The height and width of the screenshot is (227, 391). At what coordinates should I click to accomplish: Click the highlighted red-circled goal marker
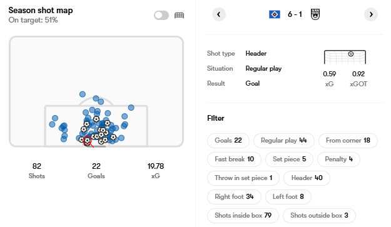click(x=88, y=141)
